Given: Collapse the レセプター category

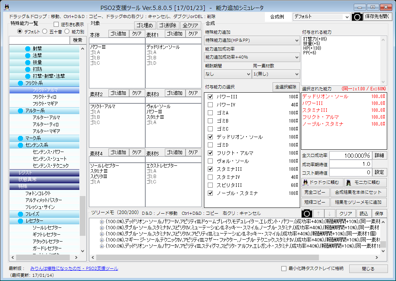Looking at the screenshot, I should point(20,221).
